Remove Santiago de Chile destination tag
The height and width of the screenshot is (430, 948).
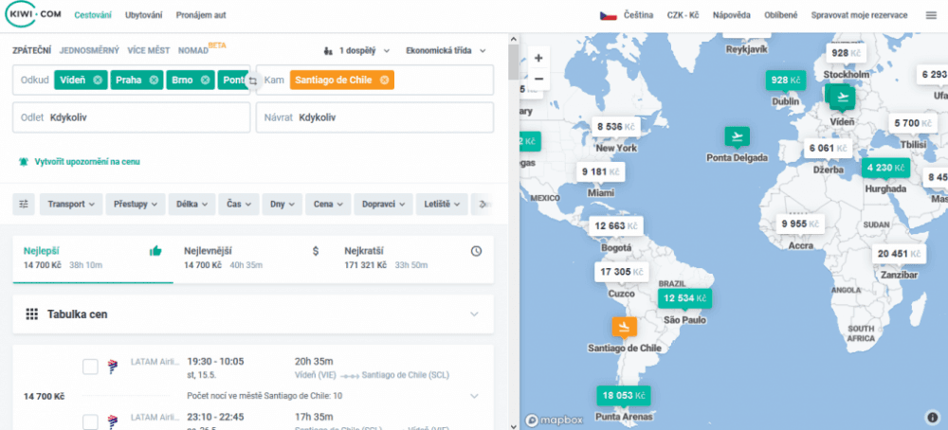[384, 81]
